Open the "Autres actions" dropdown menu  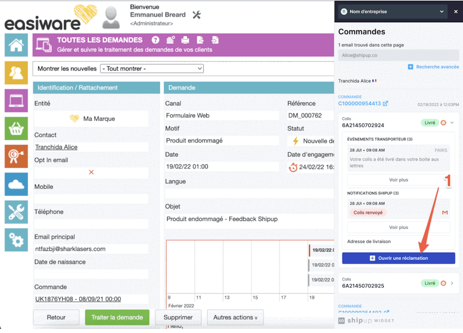pos(235,318)
